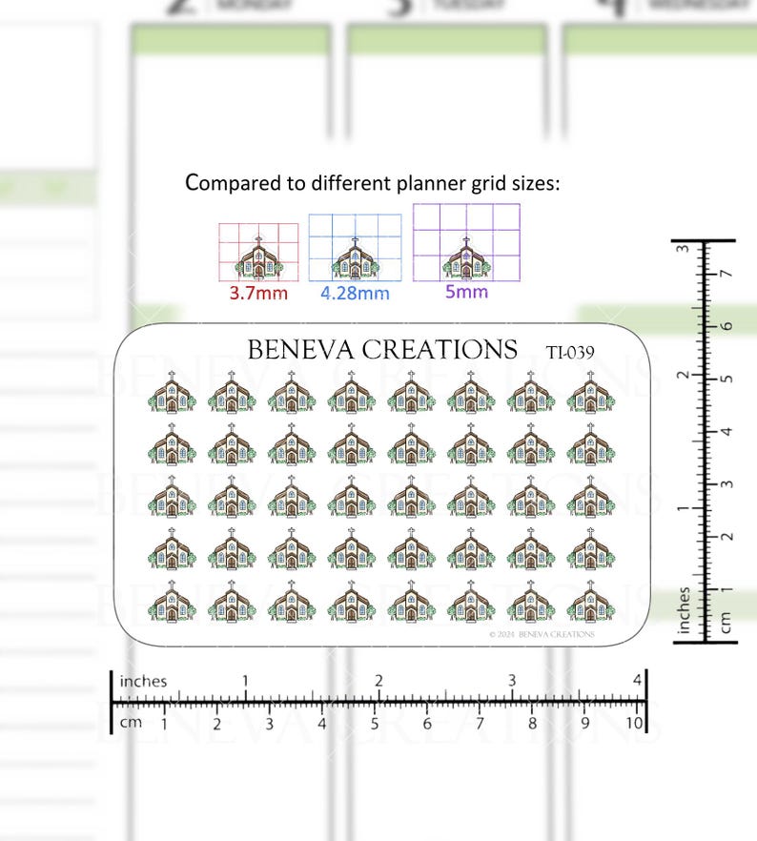Click cm mark '6' on the horizontal ruler
The height and width of the screenshot is (841, 757).
pyautogui.click(x=427, y=724)
